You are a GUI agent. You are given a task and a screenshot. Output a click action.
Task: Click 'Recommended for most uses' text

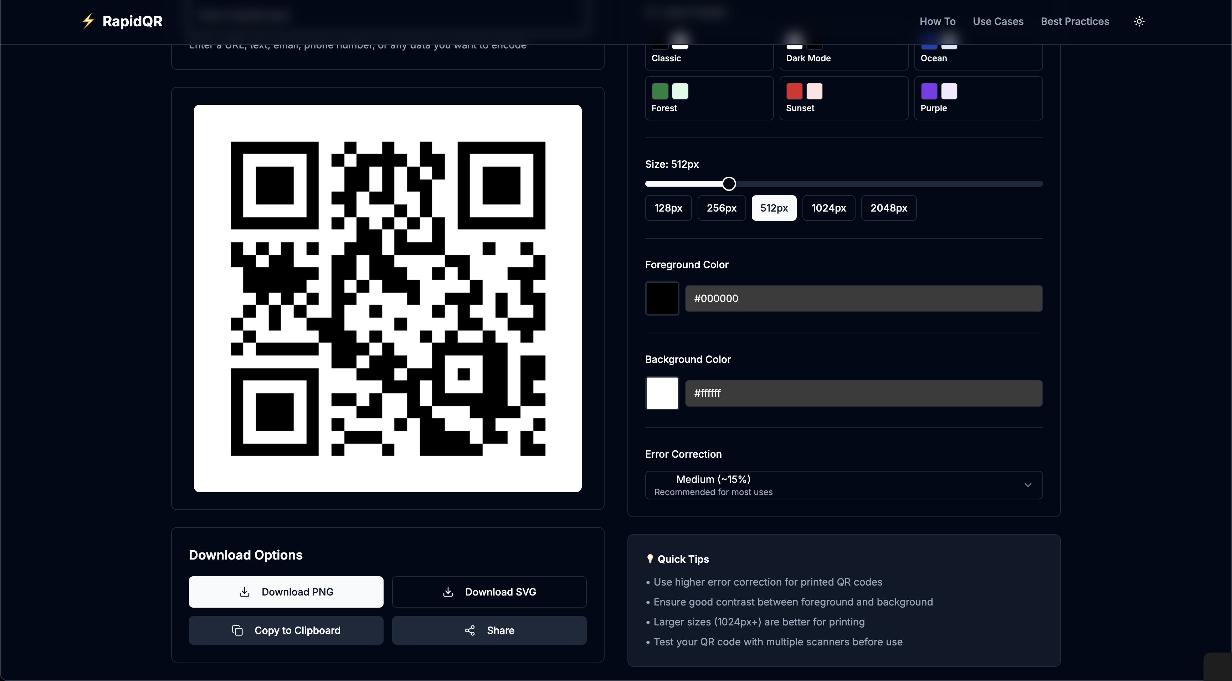(x=713, y=492)
